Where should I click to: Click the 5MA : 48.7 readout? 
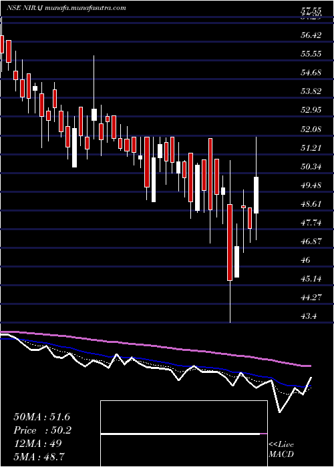pos(39,456)
